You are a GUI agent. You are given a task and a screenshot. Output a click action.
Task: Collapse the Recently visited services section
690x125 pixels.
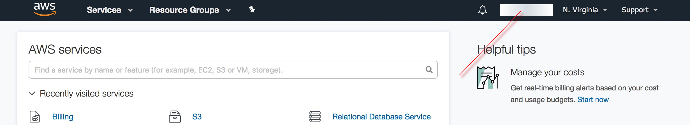32,93
